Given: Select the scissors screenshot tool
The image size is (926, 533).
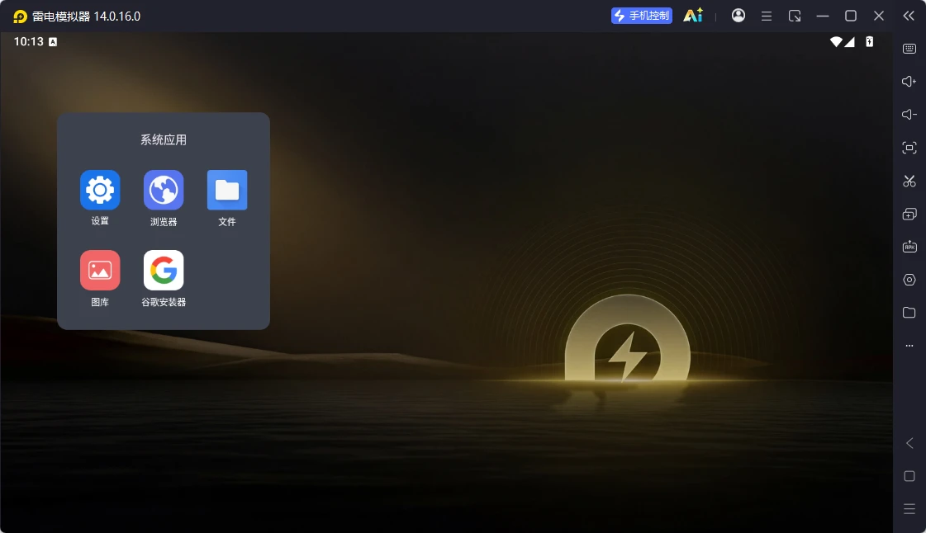Looking at the screenshot, I should (909, 181).
